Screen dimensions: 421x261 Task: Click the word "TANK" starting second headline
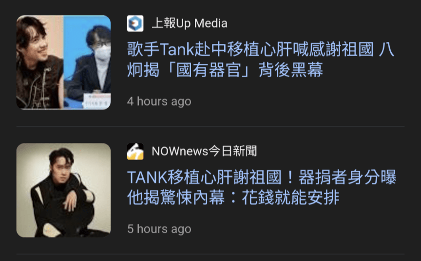(x=148, y=178)
